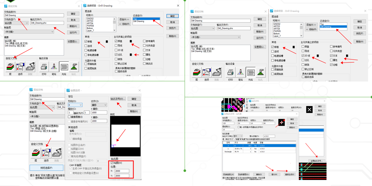Toggle 2D 线 checkbox in upper-right Select Items dialog
The image size is (372, 186).
303,56
